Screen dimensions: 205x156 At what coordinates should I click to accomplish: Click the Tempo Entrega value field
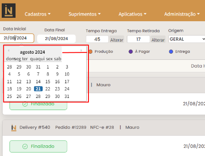click(x=97, y=39)
